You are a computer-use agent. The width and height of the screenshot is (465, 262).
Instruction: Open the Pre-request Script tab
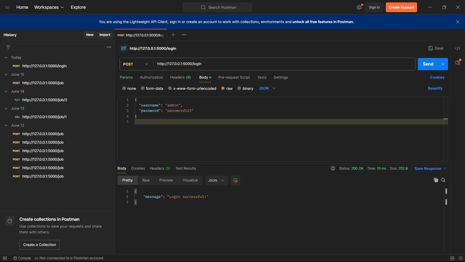[x=234, y=77]
